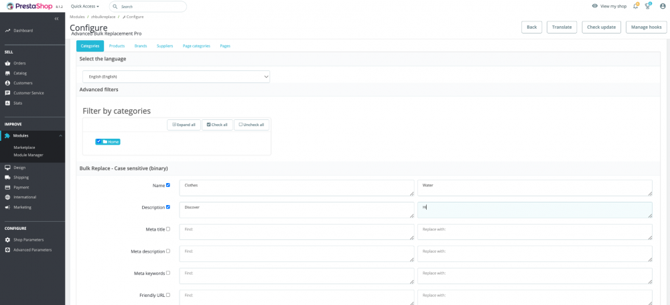The width and height of the screenshot is (670, 305).
Task: Click the Orders basket icon
Action: tap(7, 63)
